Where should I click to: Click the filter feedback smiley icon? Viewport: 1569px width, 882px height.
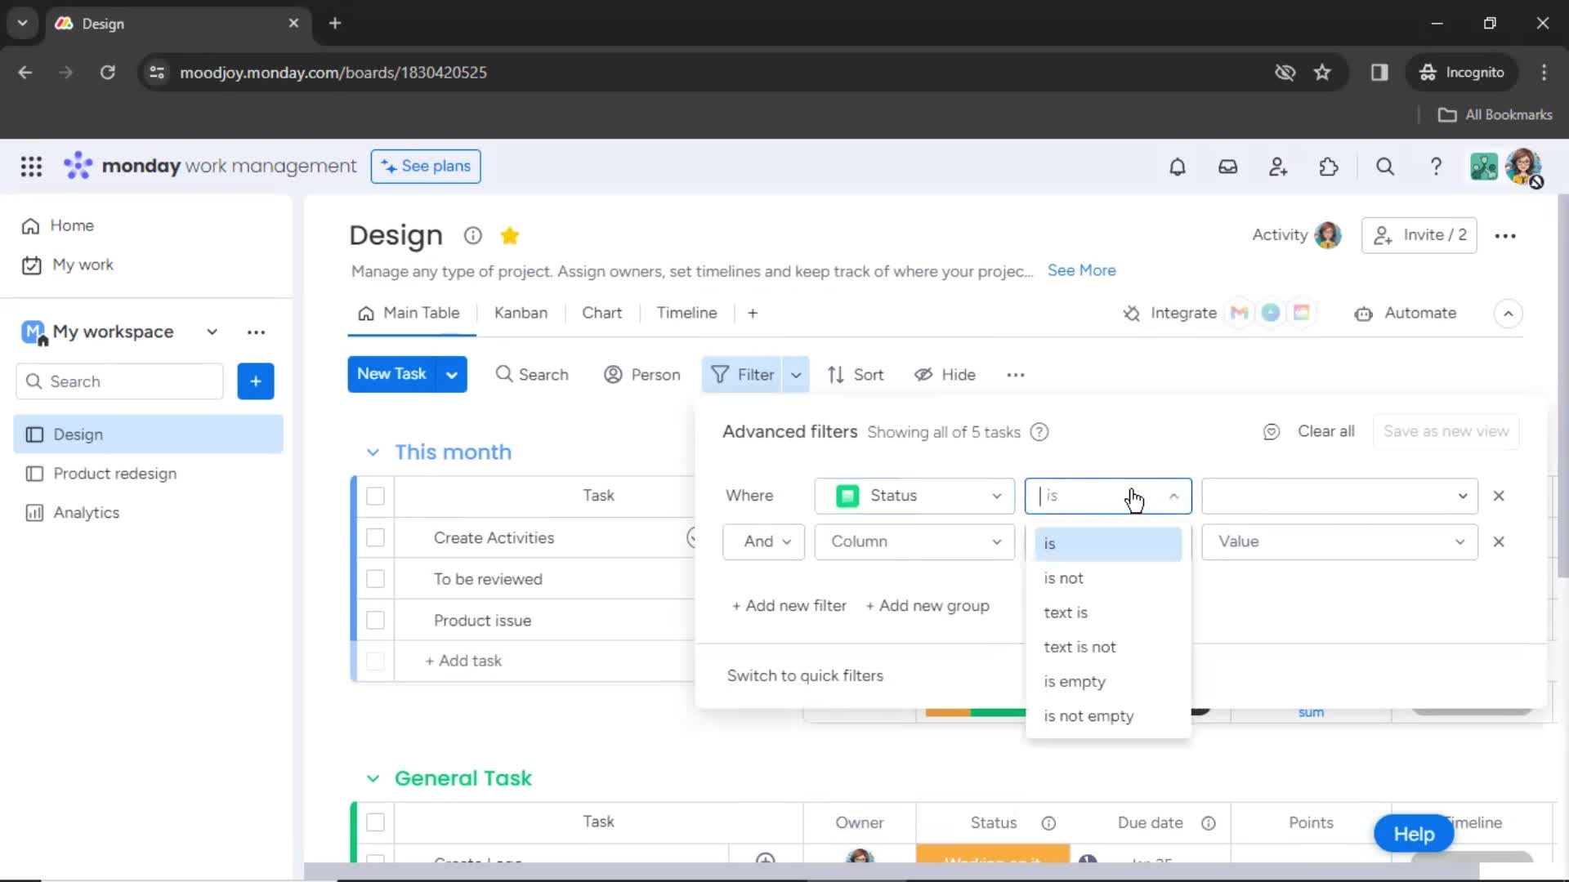1272,432
